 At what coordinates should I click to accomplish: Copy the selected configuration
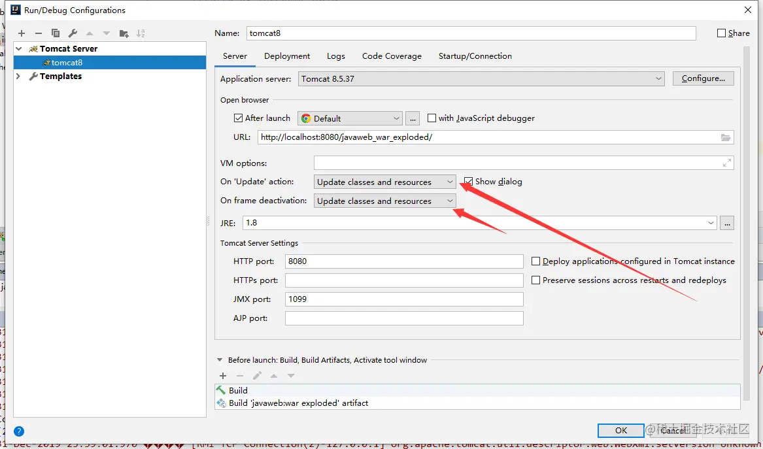tap(56, 33)
